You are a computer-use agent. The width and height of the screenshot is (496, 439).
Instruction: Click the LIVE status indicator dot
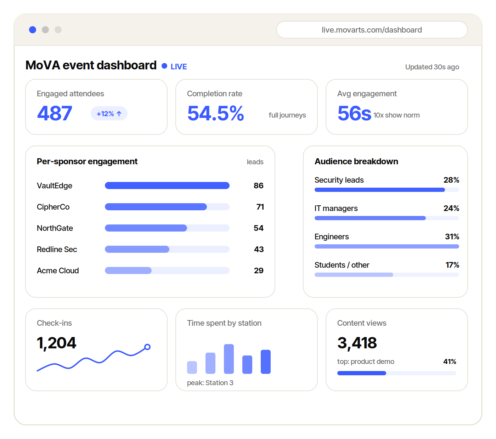tap(164, 66)
